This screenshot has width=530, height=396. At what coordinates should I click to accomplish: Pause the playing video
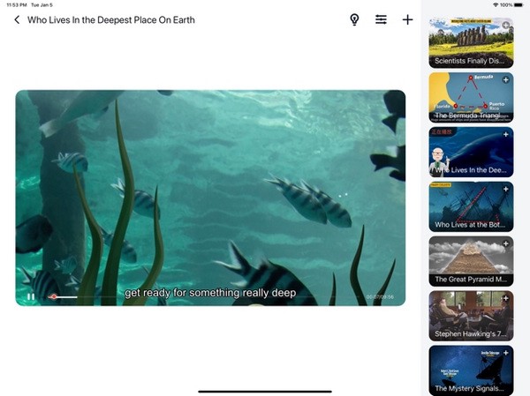31,296
